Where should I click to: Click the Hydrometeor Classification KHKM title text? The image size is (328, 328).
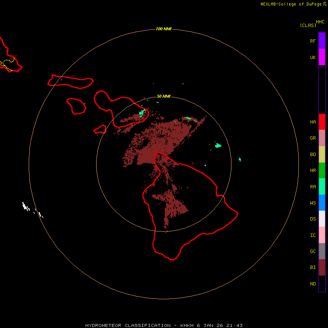(164, 325)
